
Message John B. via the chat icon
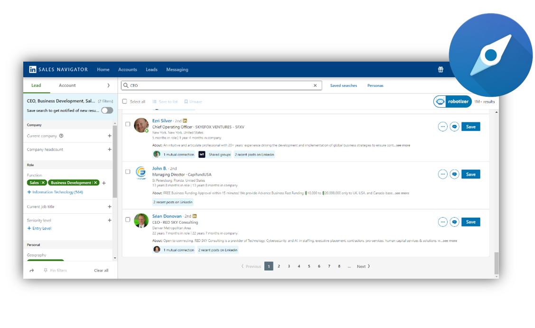pos(454,174)
